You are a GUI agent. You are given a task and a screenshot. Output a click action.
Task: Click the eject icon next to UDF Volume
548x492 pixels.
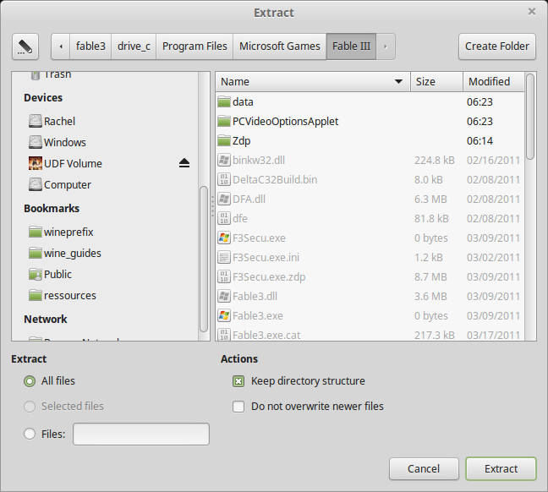click(184, 163)
